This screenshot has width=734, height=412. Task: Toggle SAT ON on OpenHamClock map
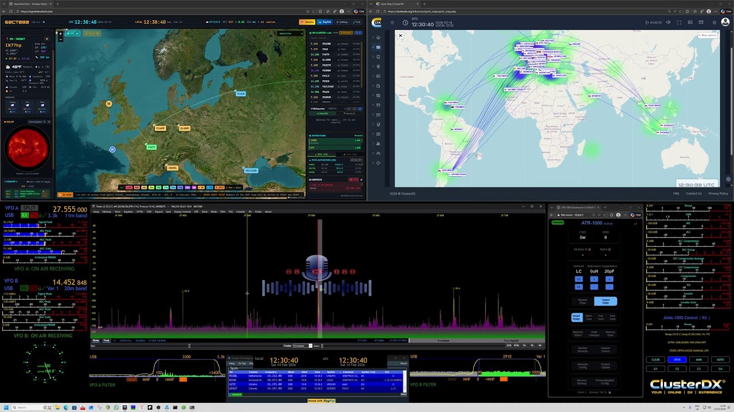pos(72,33)
